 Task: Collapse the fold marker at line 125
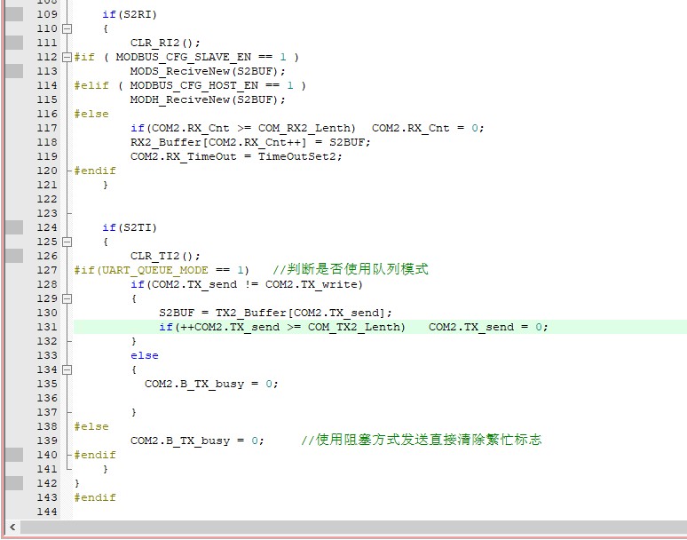67,242
